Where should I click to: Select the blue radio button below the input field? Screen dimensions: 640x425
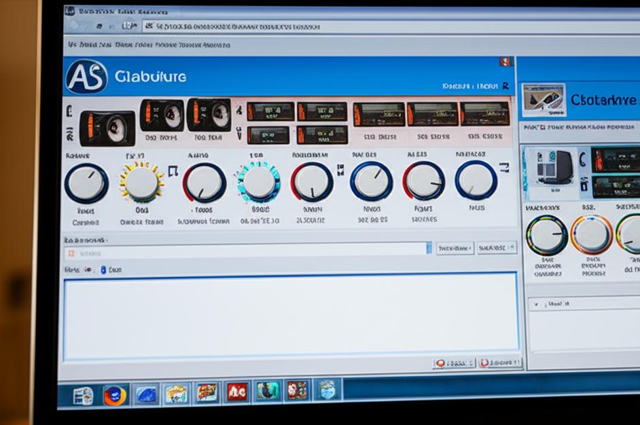(103, 270)
